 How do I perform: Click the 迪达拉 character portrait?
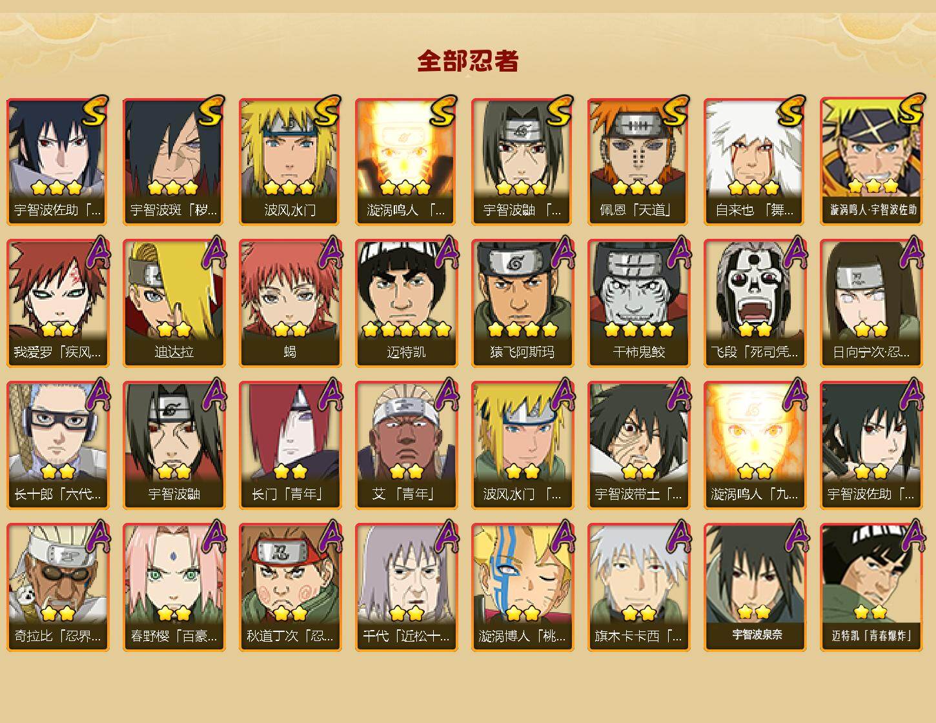click(x=174, y=290)
